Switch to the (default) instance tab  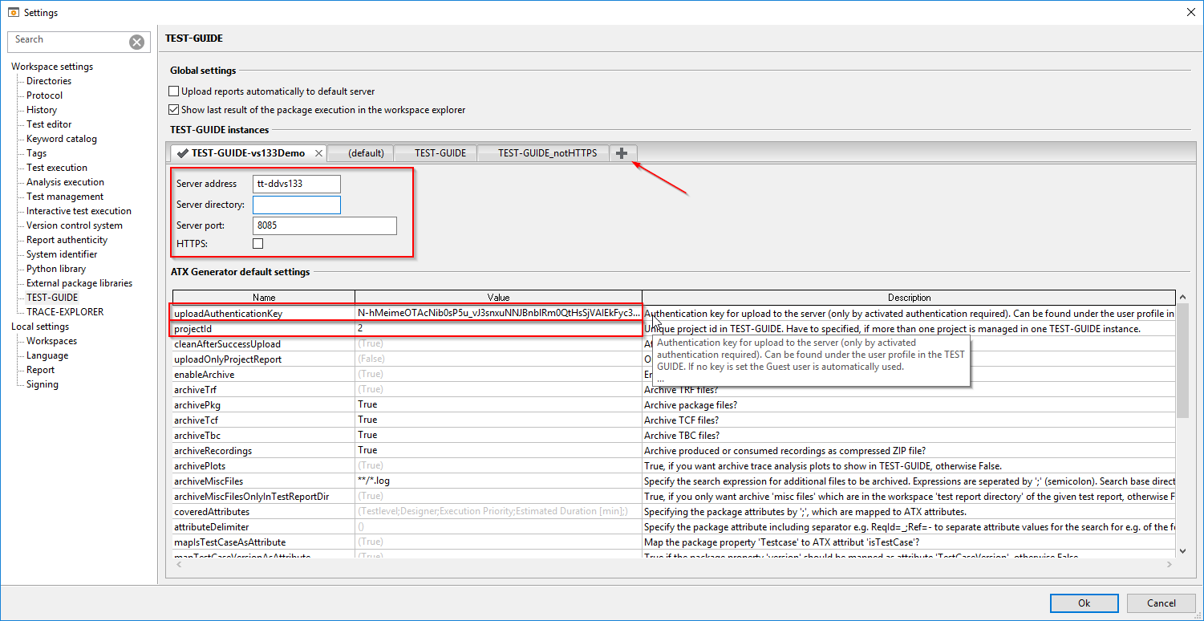point(365,153)
